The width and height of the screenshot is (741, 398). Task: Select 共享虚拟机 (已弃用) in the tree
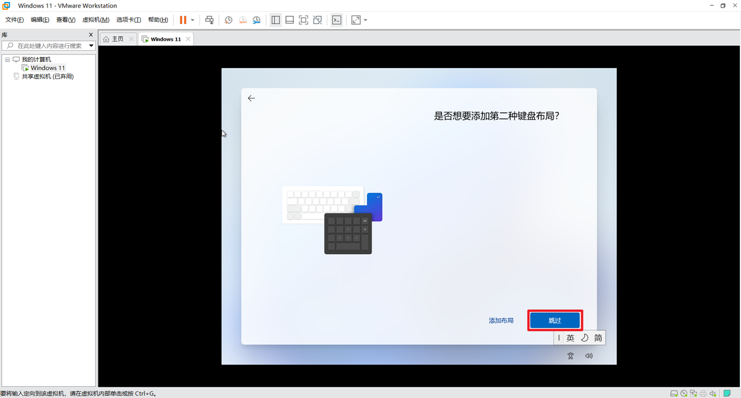[48, 77]
